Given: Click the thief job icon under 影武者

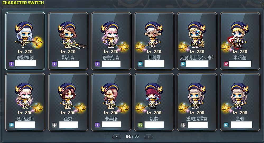Looking at the screenshot, I should [54, 64].
